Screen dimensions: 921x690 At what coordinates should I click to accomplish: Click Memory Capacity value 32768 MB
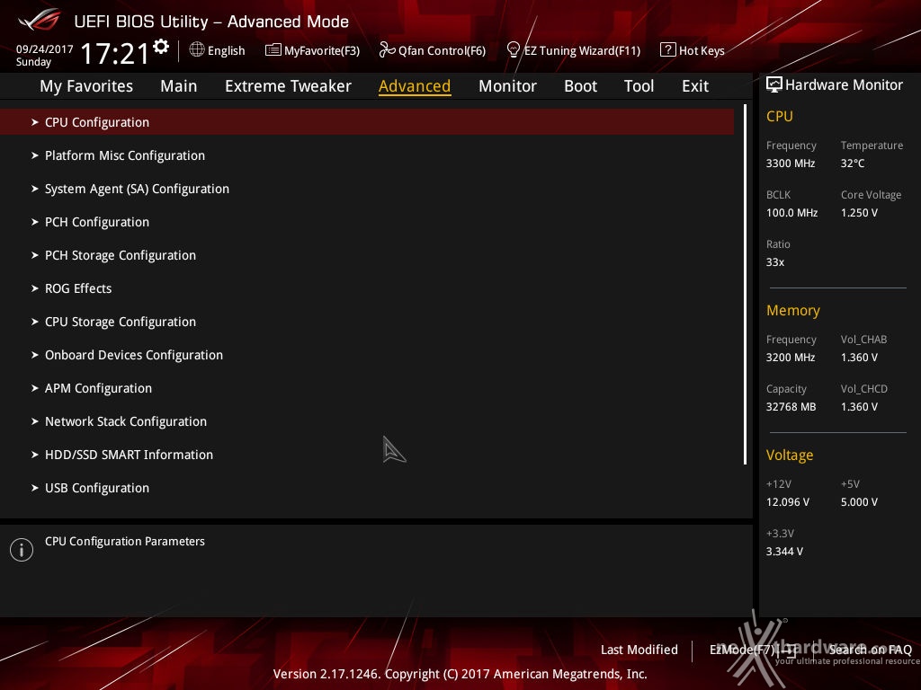pyautogui.click(x=791, y=407)
